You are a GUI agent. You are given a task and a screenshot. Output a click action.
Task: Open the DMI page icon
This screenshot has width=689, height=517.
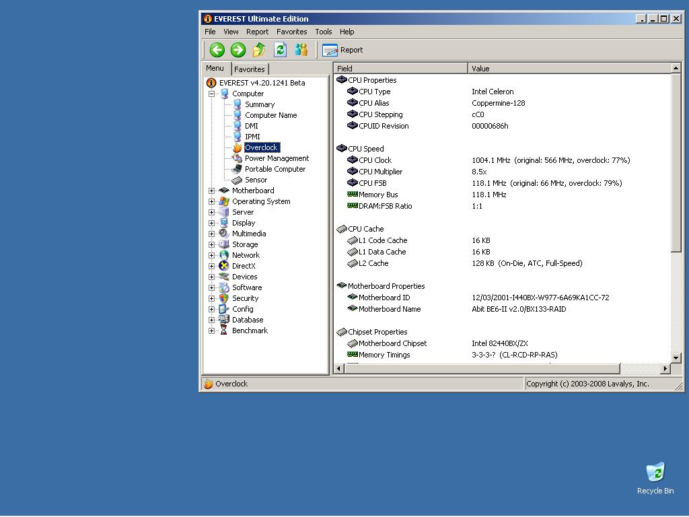tap(238, 126)
